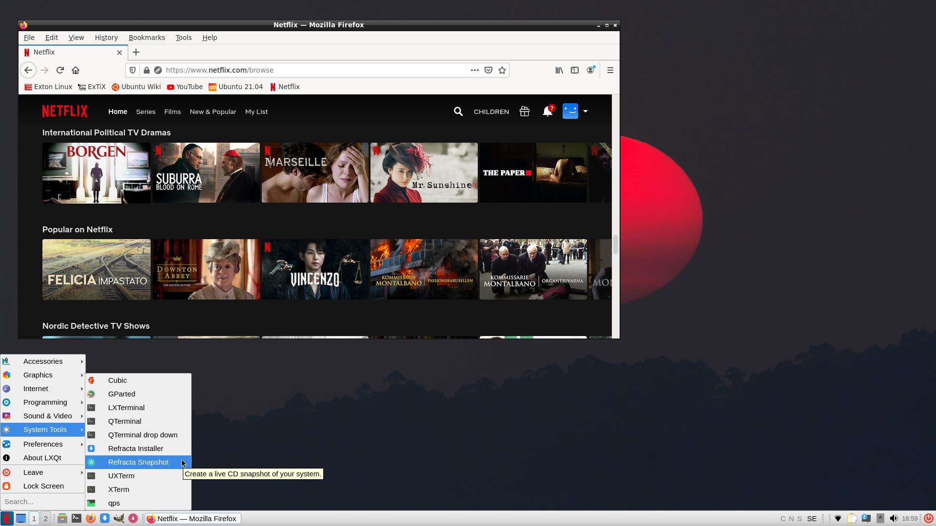Reload the current page in Firefox
The image size is (936, 526).
[60, 70]
